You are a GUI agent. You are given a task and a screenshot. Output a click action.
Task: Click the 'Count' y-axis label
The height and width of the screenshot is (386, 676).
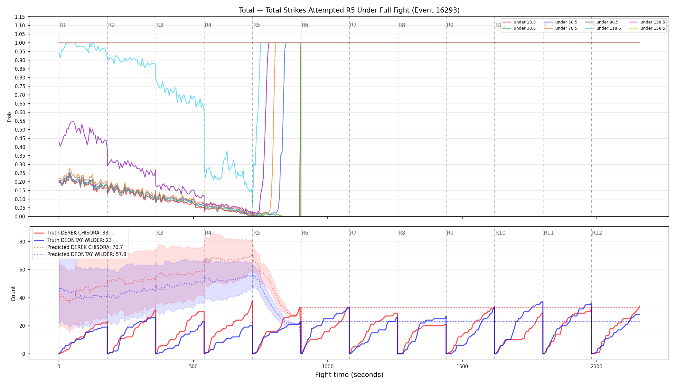(x=13, y=293)
